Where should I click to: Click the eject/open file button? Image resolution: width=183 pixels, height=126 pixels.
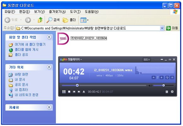tap(84, 92)
